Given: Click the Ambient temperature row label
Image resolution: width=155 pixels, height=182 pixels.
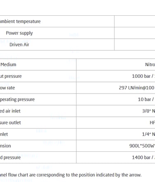Looking at the screenshot, I should point(20,22).
